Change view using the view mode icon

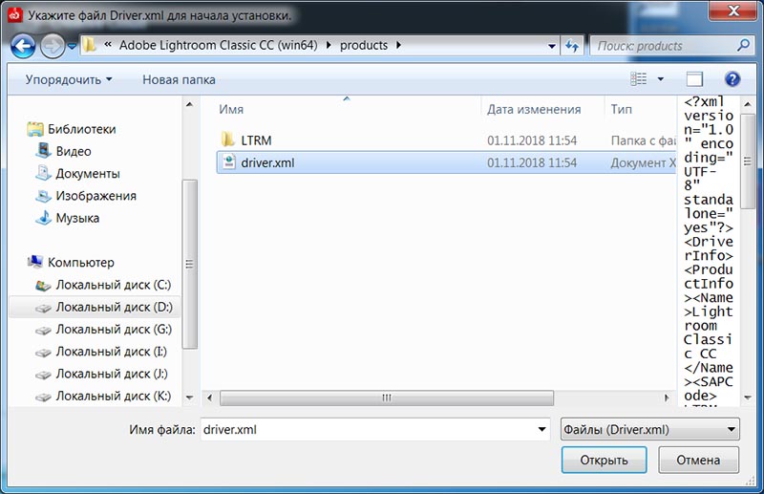coord(638,78)
